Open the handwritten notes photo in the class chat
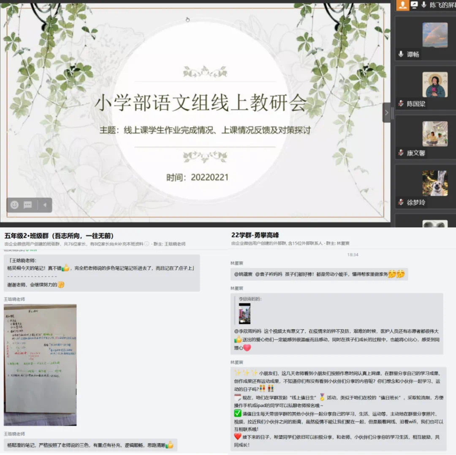Screen dimensions: 456x455 click(40, 365)
